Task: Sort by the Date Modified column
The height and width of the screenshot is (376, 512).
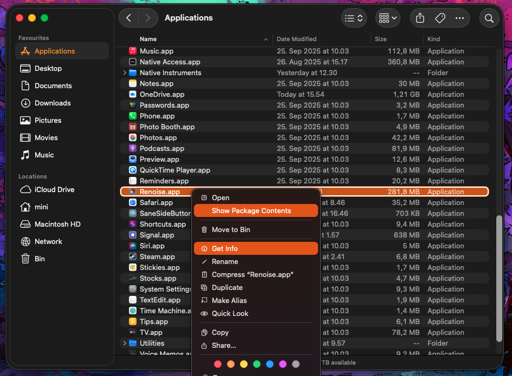Action: tap(296, 39)
